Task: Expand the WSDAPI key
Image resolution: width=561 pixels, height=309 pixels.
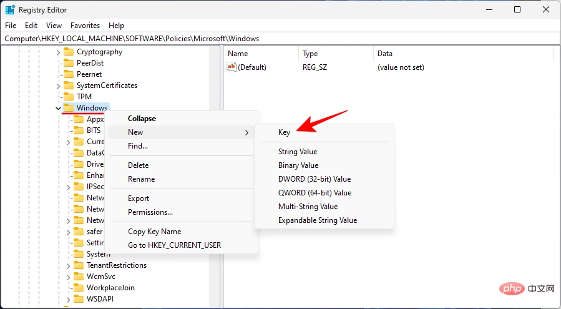Action: click(69, 300)
